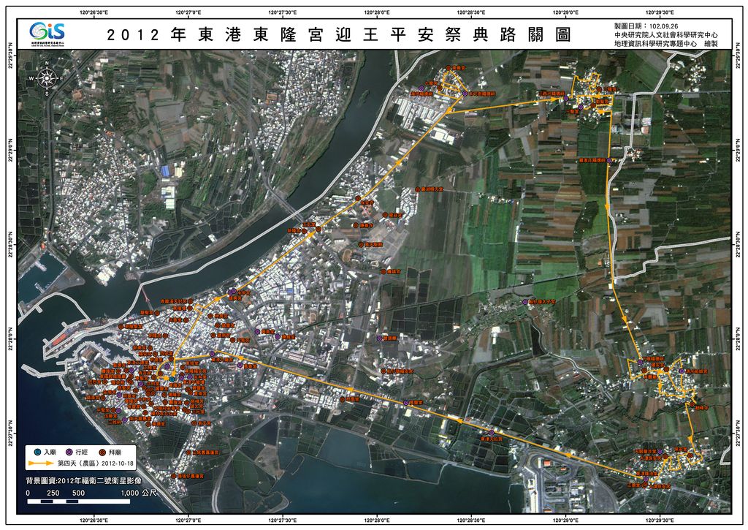Click the 製圖日期：102.09.26 date text
The width and height of the screenshot is (748, 530).
pos(646,26)
